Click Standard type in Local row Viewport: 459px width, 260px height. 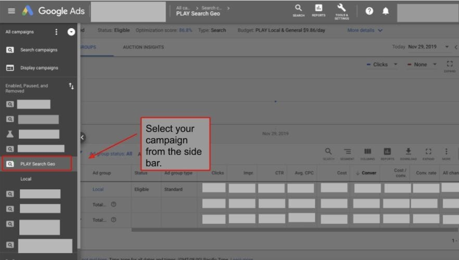coord(173,189)
